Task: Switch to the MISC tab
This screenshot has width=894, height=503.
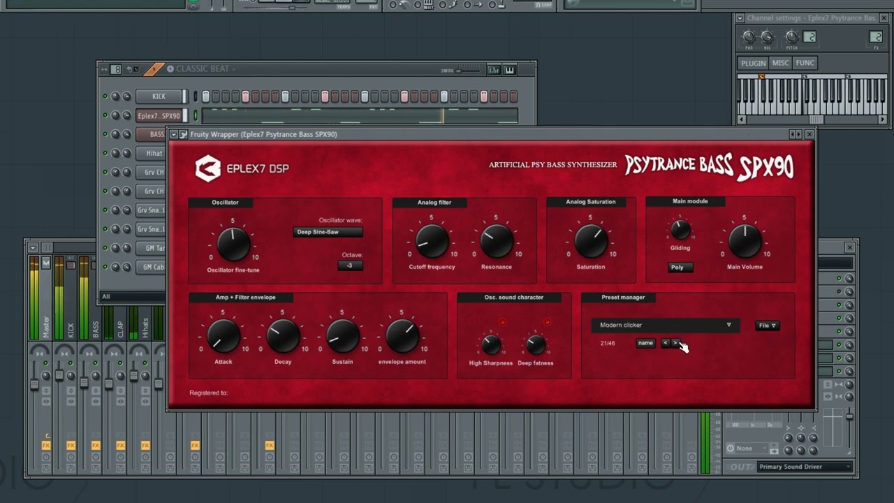Action: [780, 63]
